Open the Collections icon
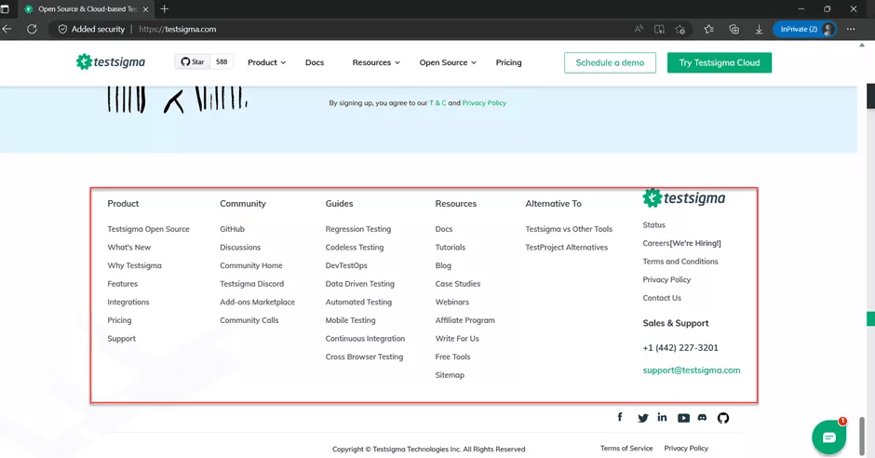Viewport: 875px width, 458px height. point(734,29)
